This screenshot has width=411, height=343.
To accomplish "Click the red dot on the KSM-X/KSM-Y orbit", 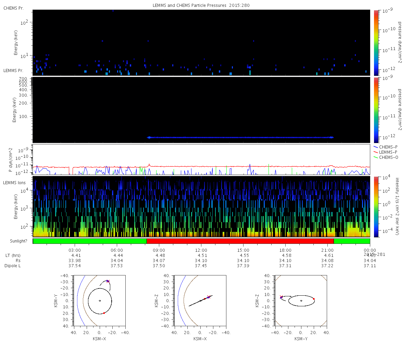I will 104,313.
